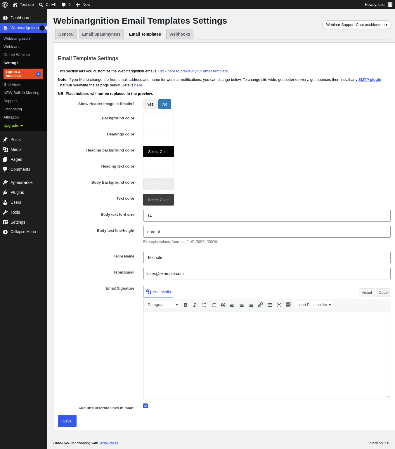Toggle bold formatting in signature editor

coord(186,305)
